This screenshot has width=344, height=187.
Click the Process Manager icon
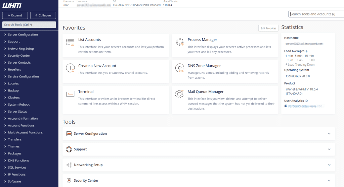tap(180, 42)
